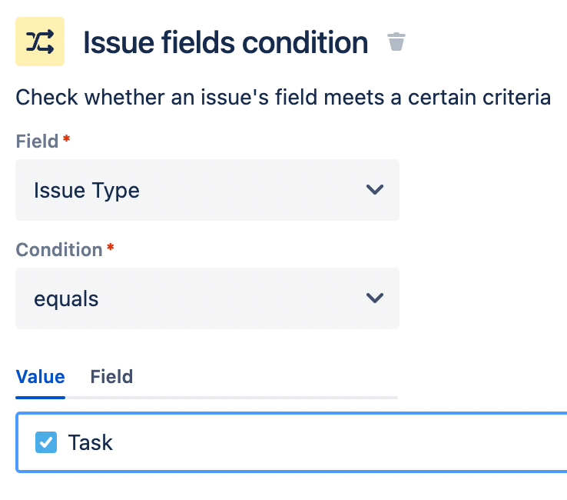Click the red asterisk next to Field label
This screenshot has width=567, height=500.
(x=66, y=140)
